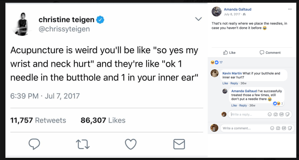Open the post options ellipsis menu
This screenshot has height=160, width=299.
290,9
